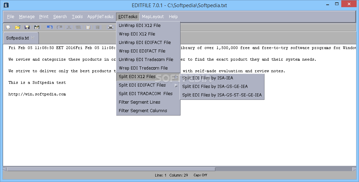Click the New file toolbar icon

[8, 28]
